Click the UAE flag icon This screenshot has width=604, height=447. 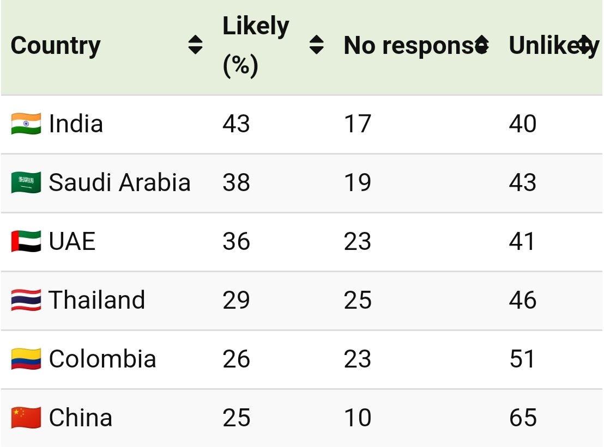(26, 241)
